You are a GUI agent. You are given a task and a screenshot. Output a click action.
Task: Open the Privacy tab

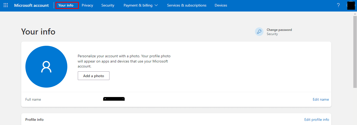click(87, 5)
